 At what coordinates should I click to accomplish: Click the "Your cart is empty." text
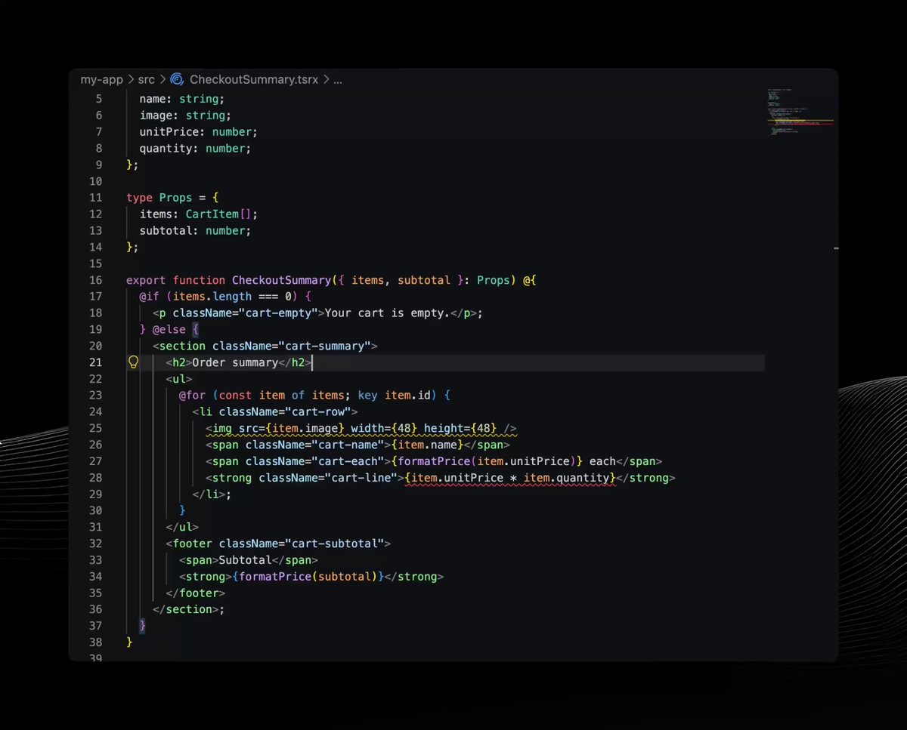coord(387,313)
